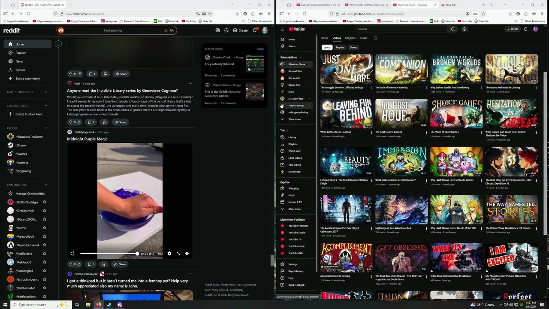
Task: Open 'The Silent Companion' video thumbnail
Action: [x=401, y=69]
